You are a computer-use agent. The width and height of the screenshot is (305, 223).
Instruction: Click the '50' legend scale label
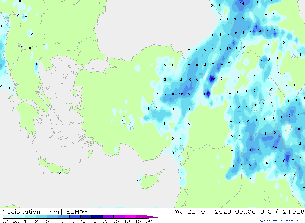149,221
